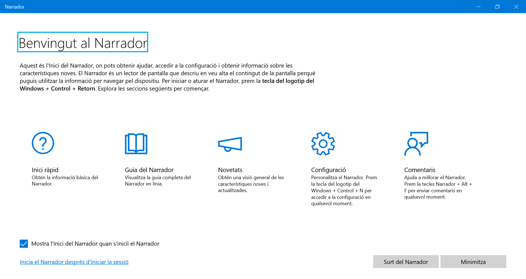Screen dimensions: 526x279
Task: Open the Guia del Narrador book icon
Action: tap(136, 144)
